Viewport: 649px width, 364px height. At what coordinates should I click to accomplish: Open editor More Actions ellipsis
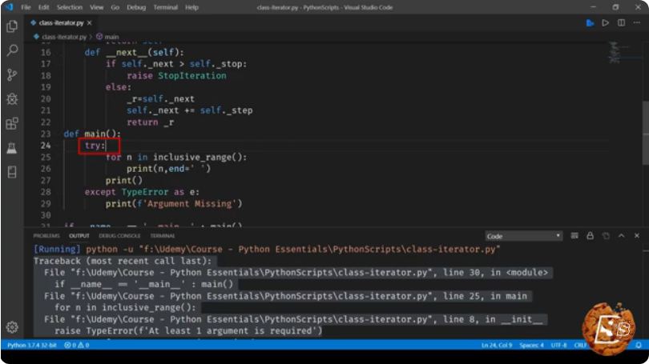point(637,23)
